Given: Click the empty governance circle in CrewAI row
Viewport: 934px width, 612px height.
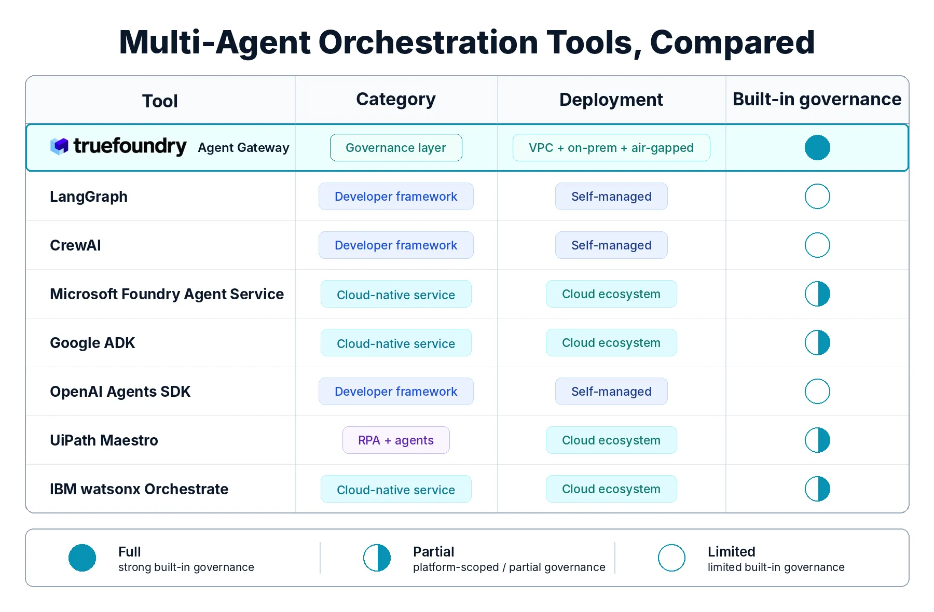Looking at the screenshot, I should pyautogui.click(x=817, y=245).
